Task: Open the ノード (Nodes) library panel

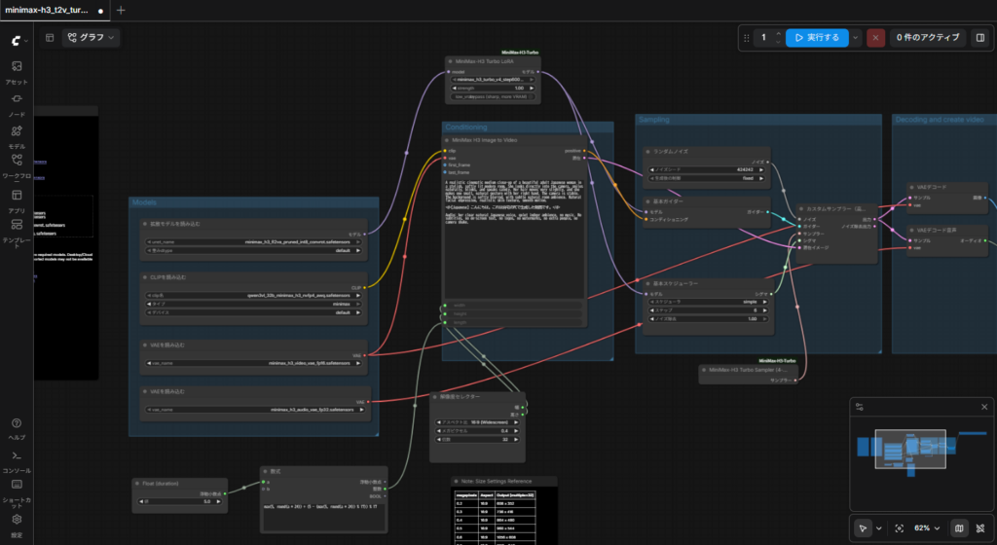Action: tap(17, 105)
